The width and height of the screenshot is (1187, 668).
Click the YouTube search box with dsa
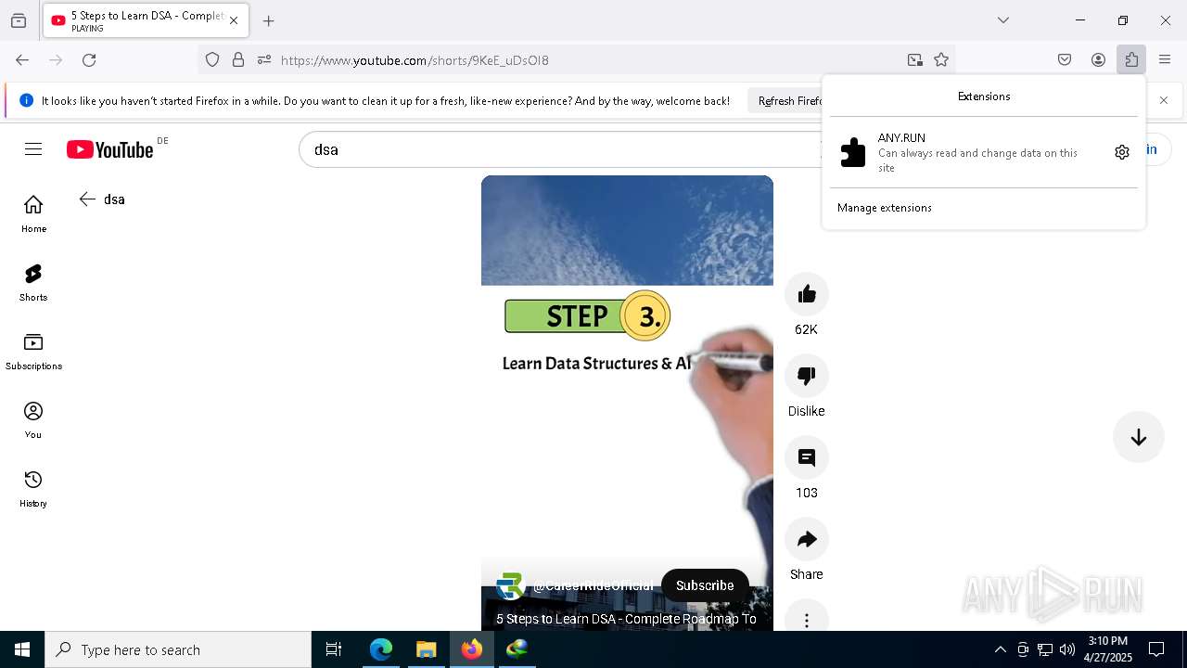point(560,149)
